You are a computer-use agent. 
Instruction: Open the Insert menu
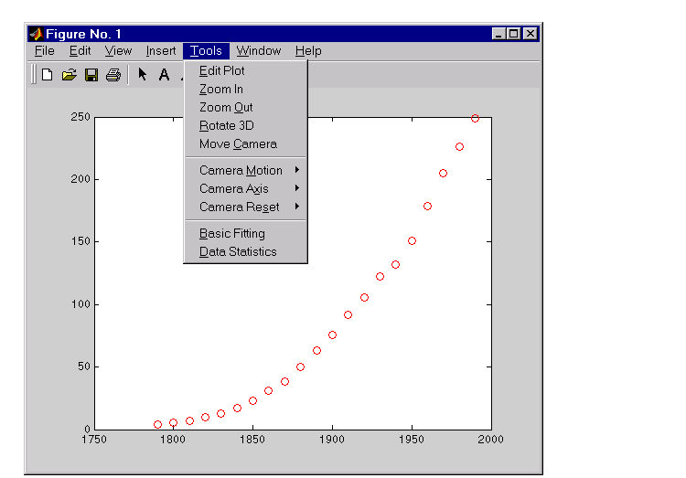161,51
